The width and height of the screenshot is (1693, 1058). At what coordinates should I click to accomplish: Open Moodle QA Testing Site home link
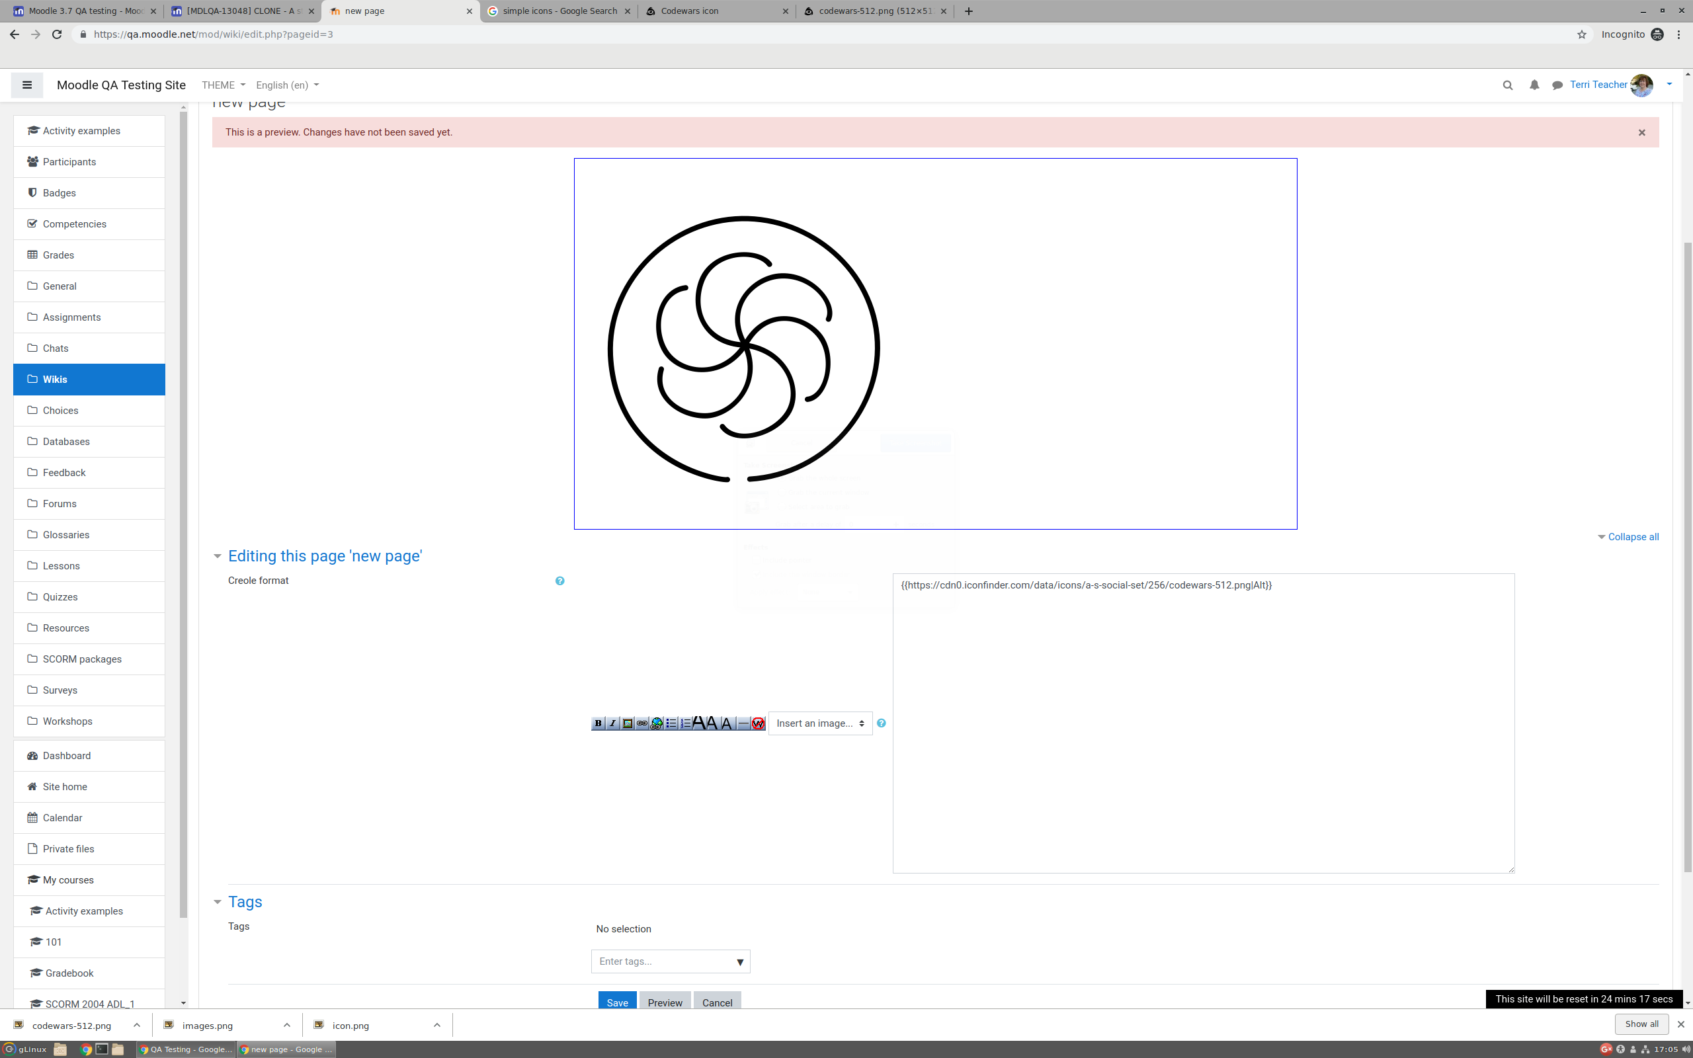(121, 85)
